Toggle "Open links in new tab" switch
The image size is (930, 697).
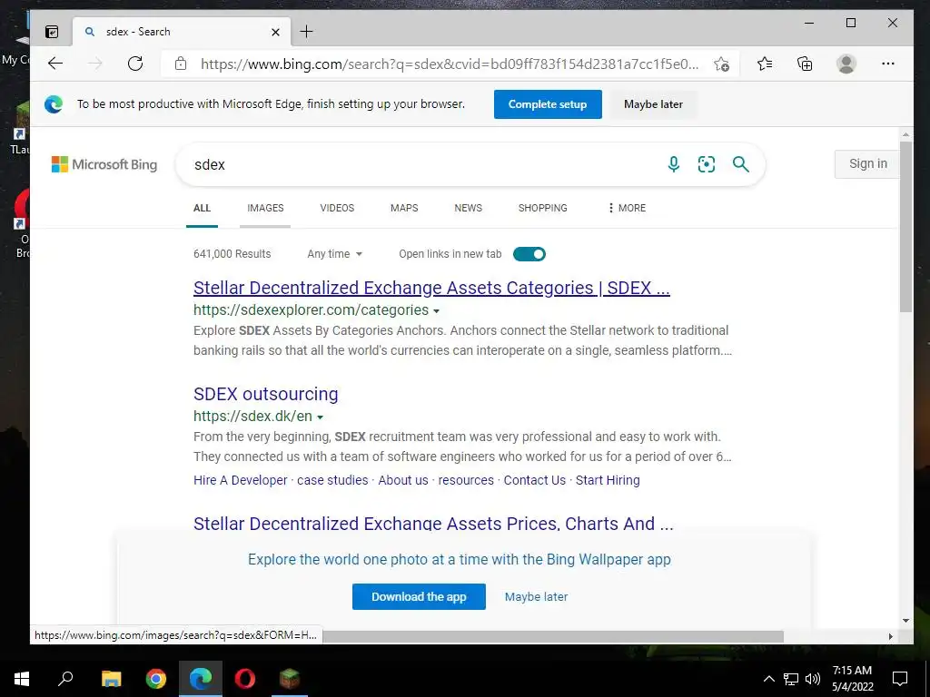coord(529,254)
